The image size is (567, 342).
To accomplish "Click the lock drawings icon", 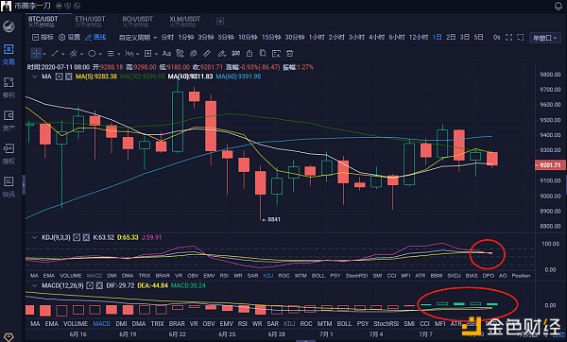I will coord(249,54).
